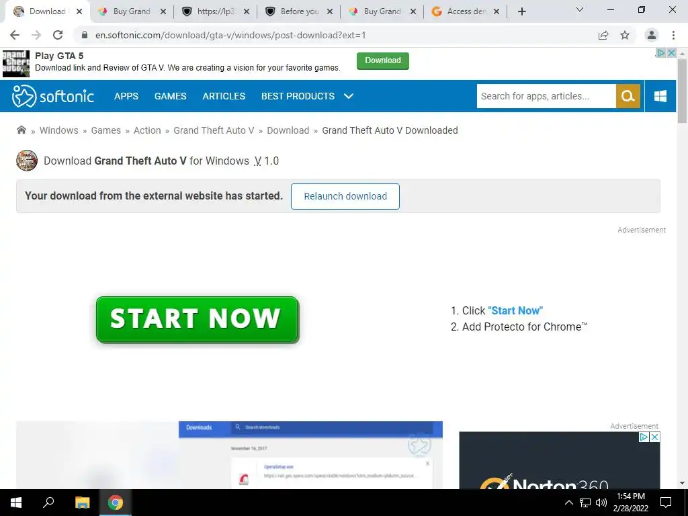Screen dimensions: 688x516
Task: Switch to the first 'Buy Grand' tab
Action: coord(132,11)
